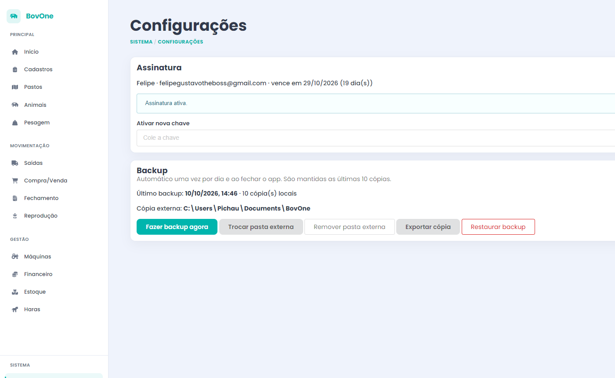Screen dimensions: 615x378
Task: Click the PRINCIPAL sidebar section label
Action: click(x=22, y=35)
